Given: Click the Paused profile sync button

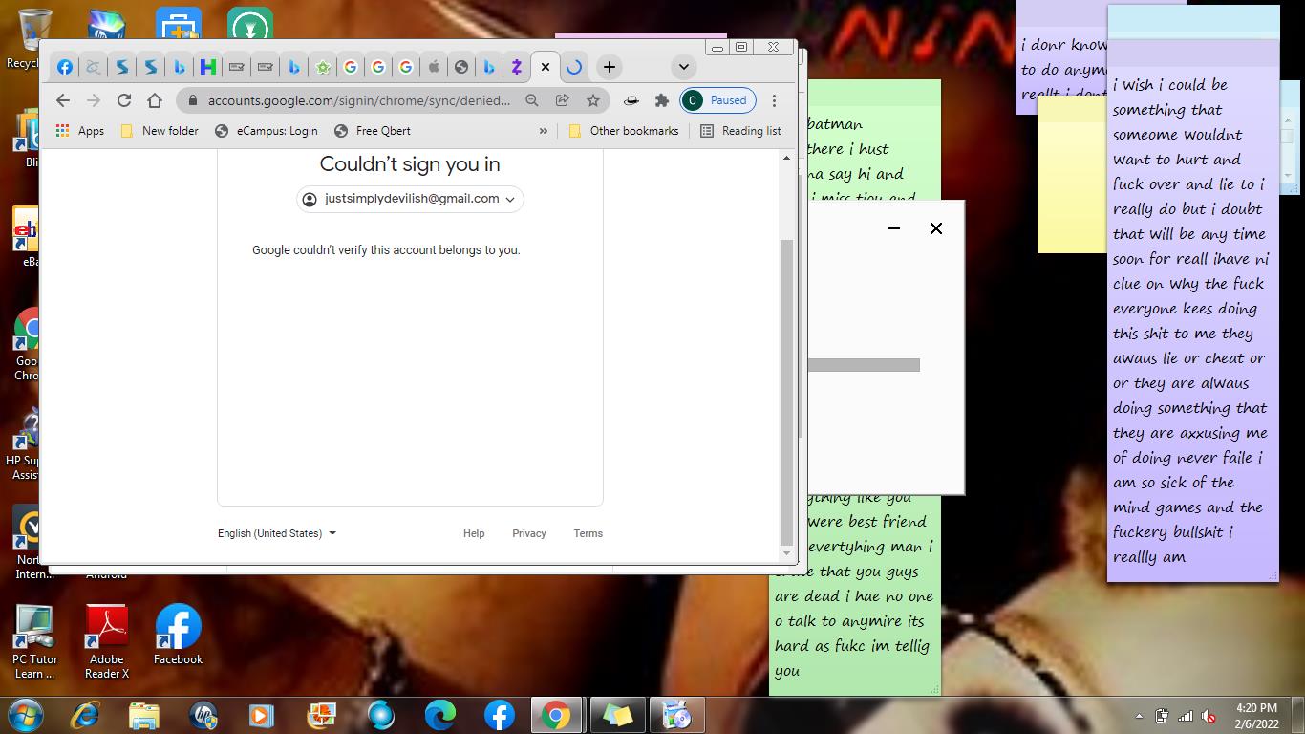Looking at the screenshot, I should [x=718, y=100].
